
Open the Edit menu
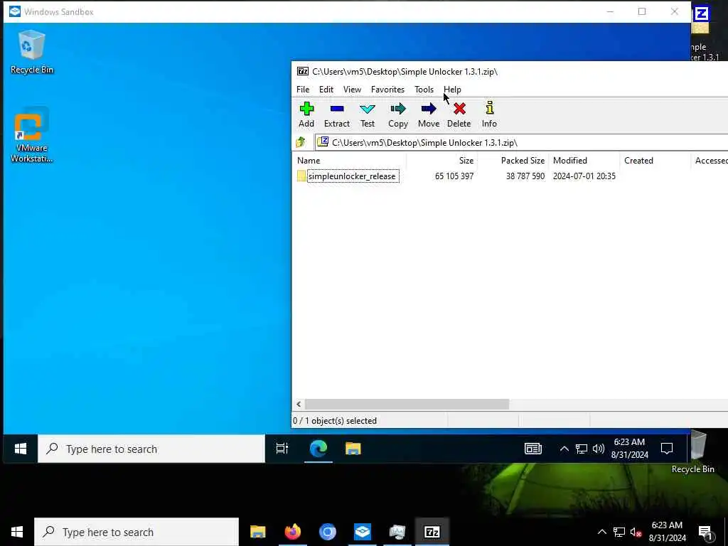(x=326, y=90)
